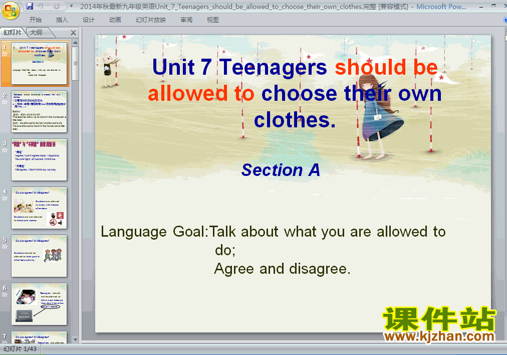Open the 设计 ribbon tab

click(x=89, y=20)
